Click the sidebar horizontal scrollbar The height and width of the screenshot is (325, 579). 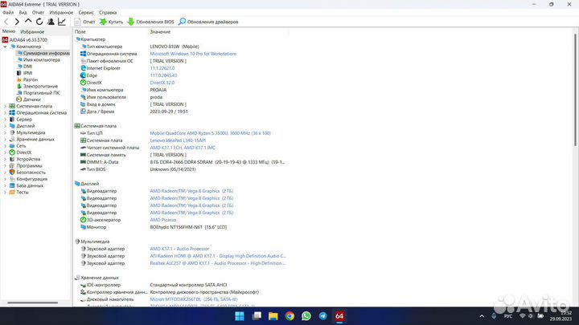click(33, 303)
